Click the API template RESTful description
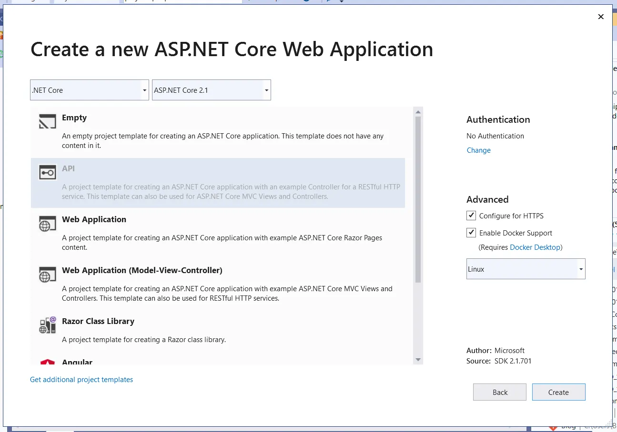 [231, 192]
